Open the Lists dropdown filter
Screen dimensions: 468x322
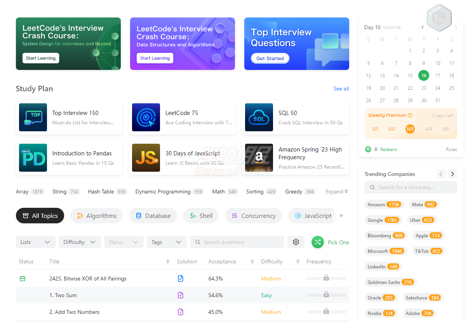36,242
